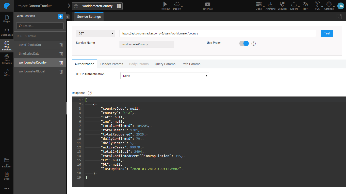Viewport: 346px width, 194px height.
Task: Click the Test button
Action: (327, 33)
